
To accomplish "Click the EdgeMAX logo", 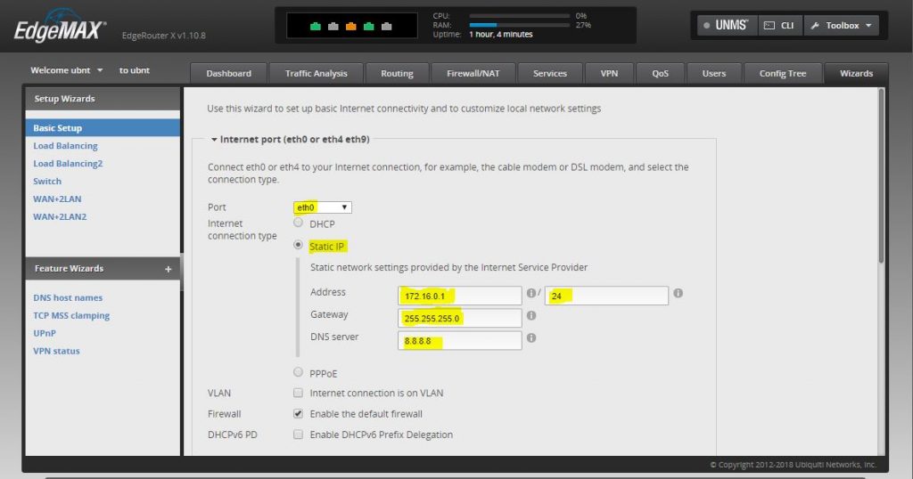I will click(60, 27).
